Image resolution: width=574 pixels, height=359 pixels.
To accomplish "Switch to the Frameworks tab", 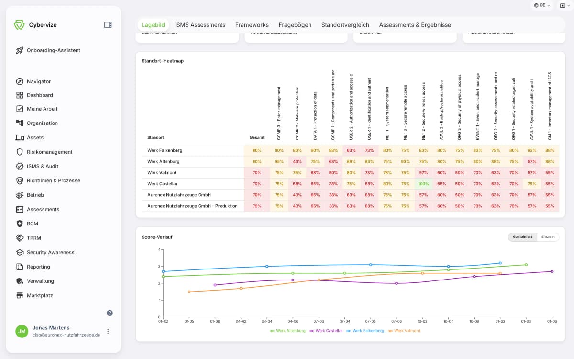I will [x=252, y=25].
